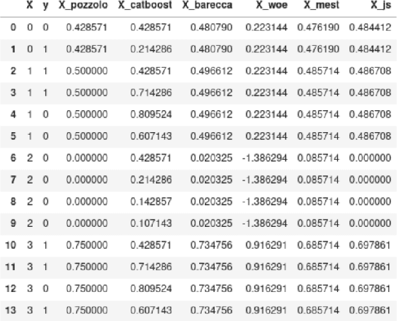Click the X_mest column header

(322, 5)
